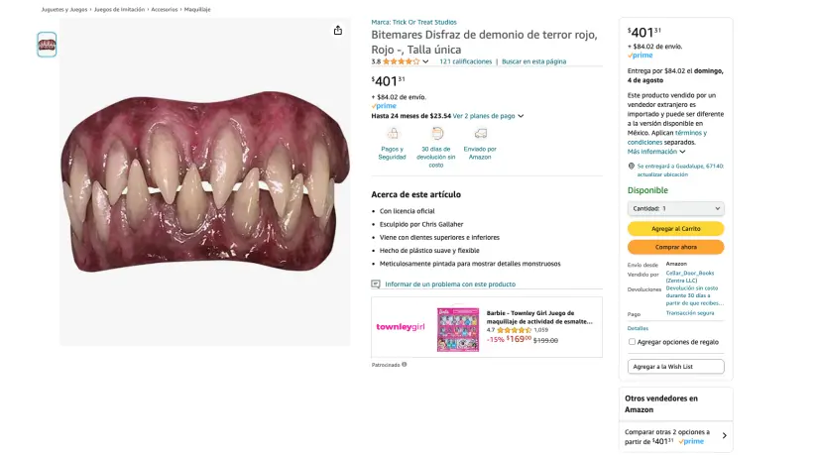Click the Enviado por Amazon truck icon

tap(480, 133)
